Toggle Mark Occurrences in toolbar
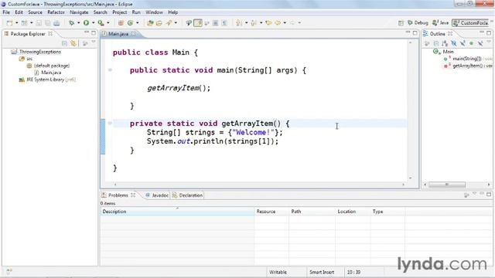This screenshot has height=278, width=495. tap(198, 23)
